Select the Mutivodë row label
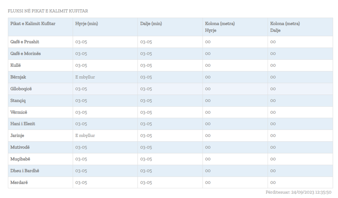338x198 pixels. tap(20, 147)
